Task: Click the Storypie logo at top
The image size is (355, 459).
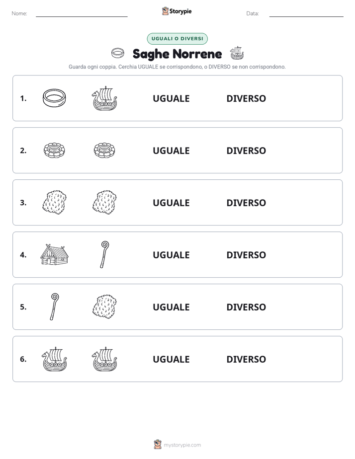Action: (x=177, y=11)
